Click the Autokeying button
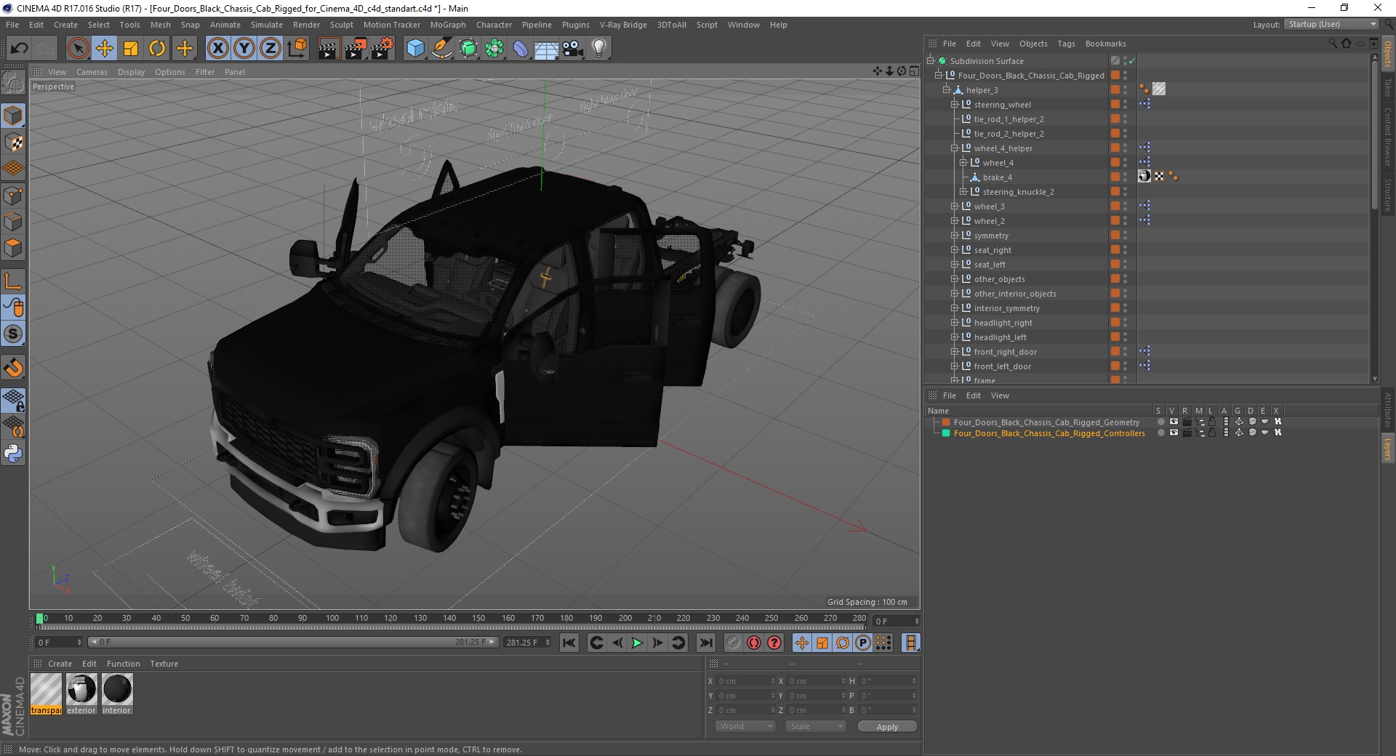The width and height of the screenshot is (1396, 756). (x=754, y=643)
